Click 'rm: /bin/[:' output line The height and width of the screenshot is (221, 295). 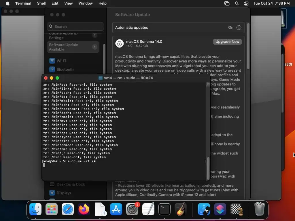(77, 153)
